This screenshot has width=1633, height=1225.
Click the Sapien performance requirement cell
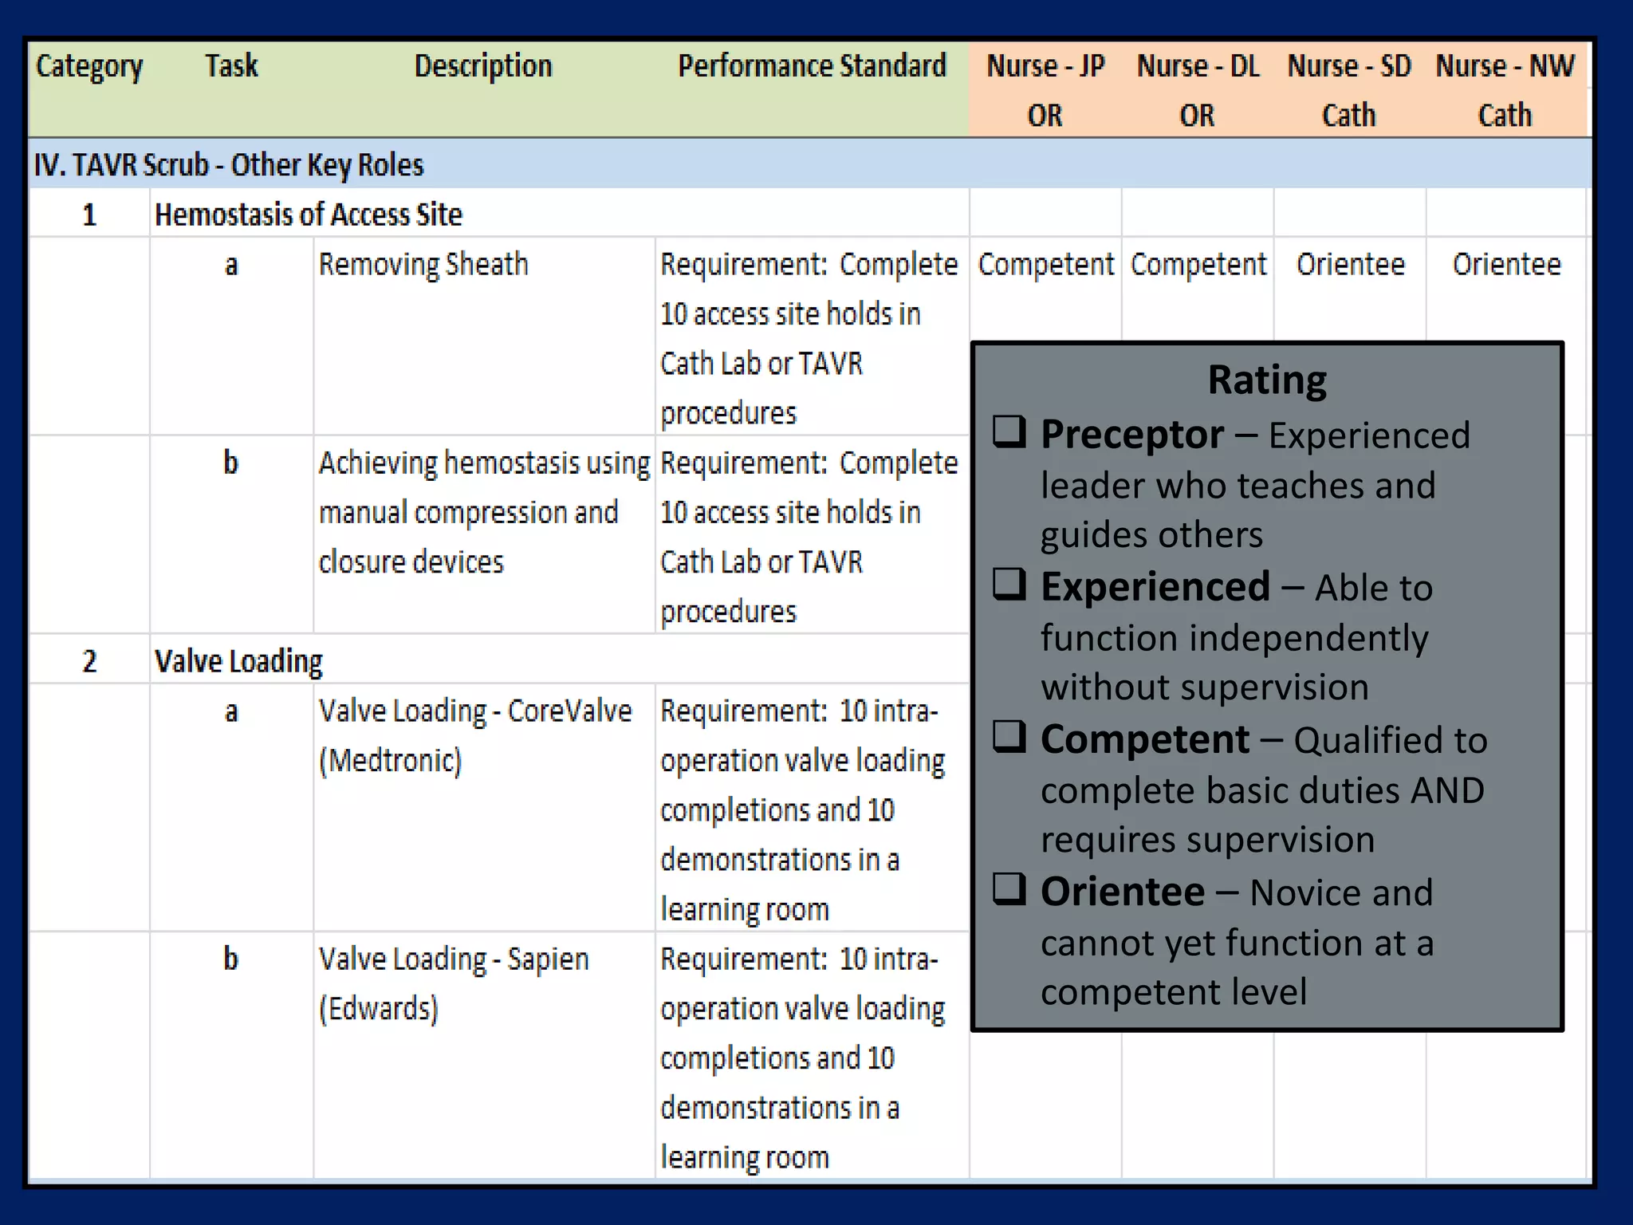812,1055
